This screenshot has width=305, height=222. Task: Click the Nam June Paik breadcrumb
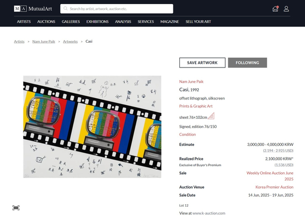pyautogui.click(x=44, y=41)
